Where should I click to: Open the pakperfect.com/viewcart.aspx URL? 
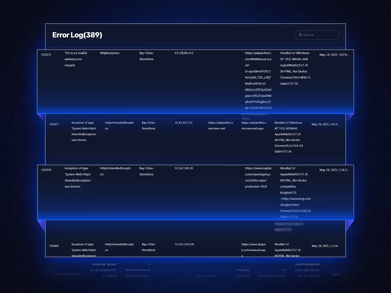pos(254,126)
